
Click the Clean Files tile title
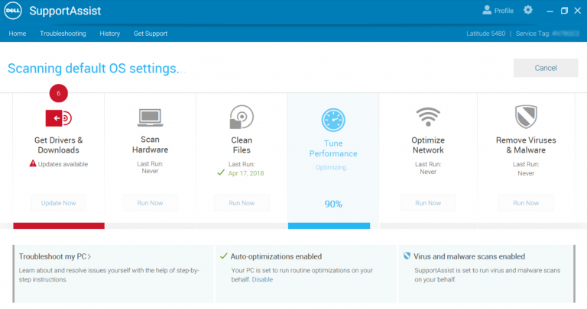tap(242, 145)
